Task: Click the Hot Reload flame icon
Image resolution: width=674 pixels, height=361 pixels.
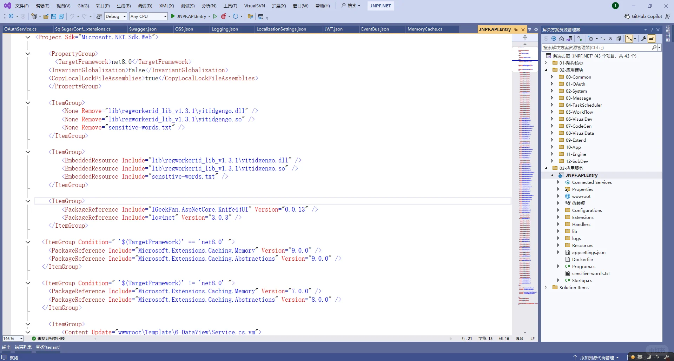Action: 223,16
